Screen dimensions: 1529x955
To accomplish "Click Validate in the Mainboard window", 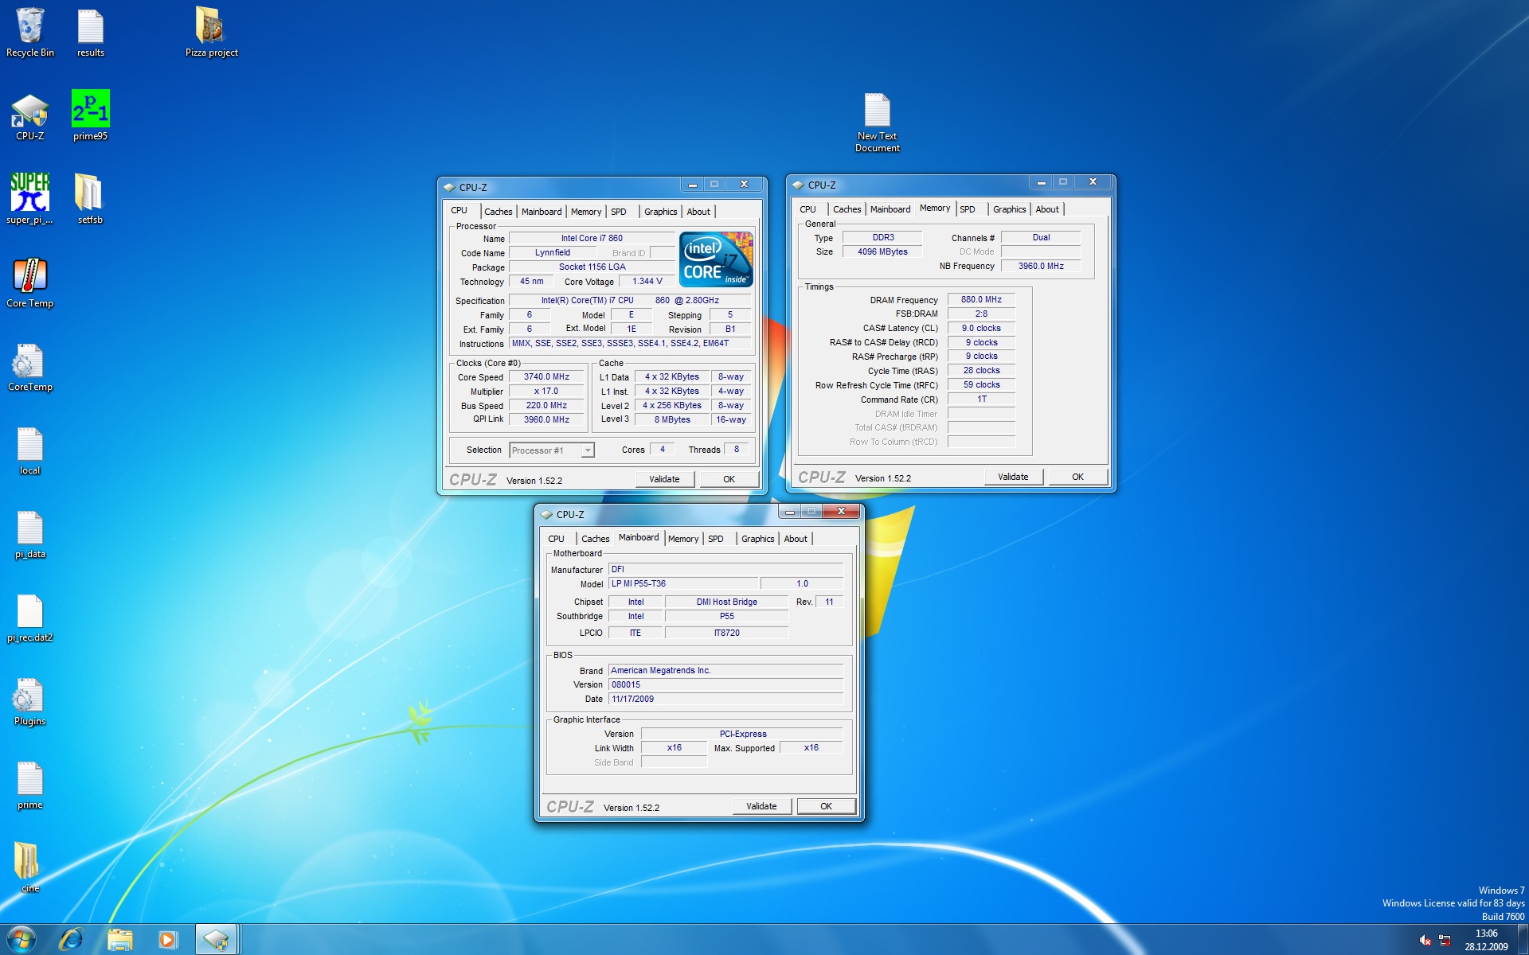I will (x=761, y=806).
